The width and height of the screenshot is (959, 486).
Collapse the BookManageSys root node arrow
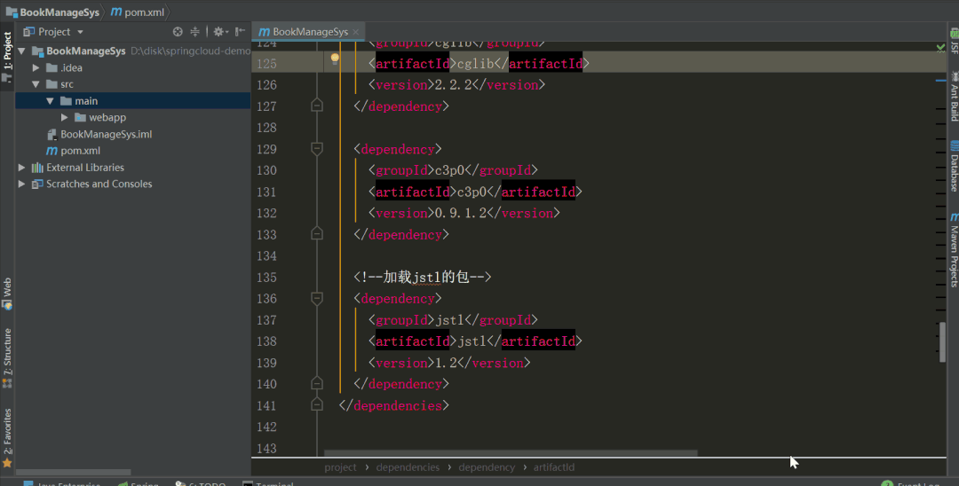click(21, 51)
